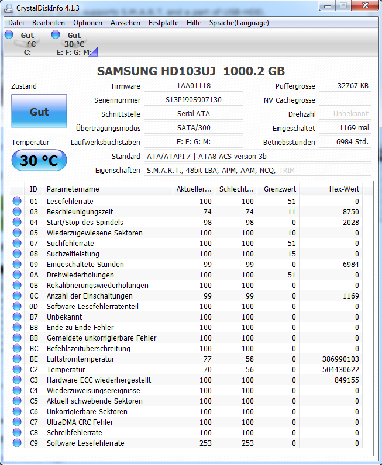Click status icon for Wiederzugewiesene Sektoren
Image resolution: width=382 pixels, height=465 pixels.
(17, 232)
